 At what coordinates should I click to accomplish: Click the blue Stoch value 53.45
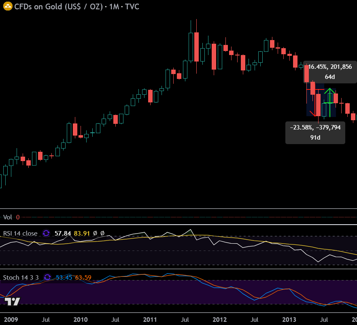pyautogui.click(x=64, y=277)
